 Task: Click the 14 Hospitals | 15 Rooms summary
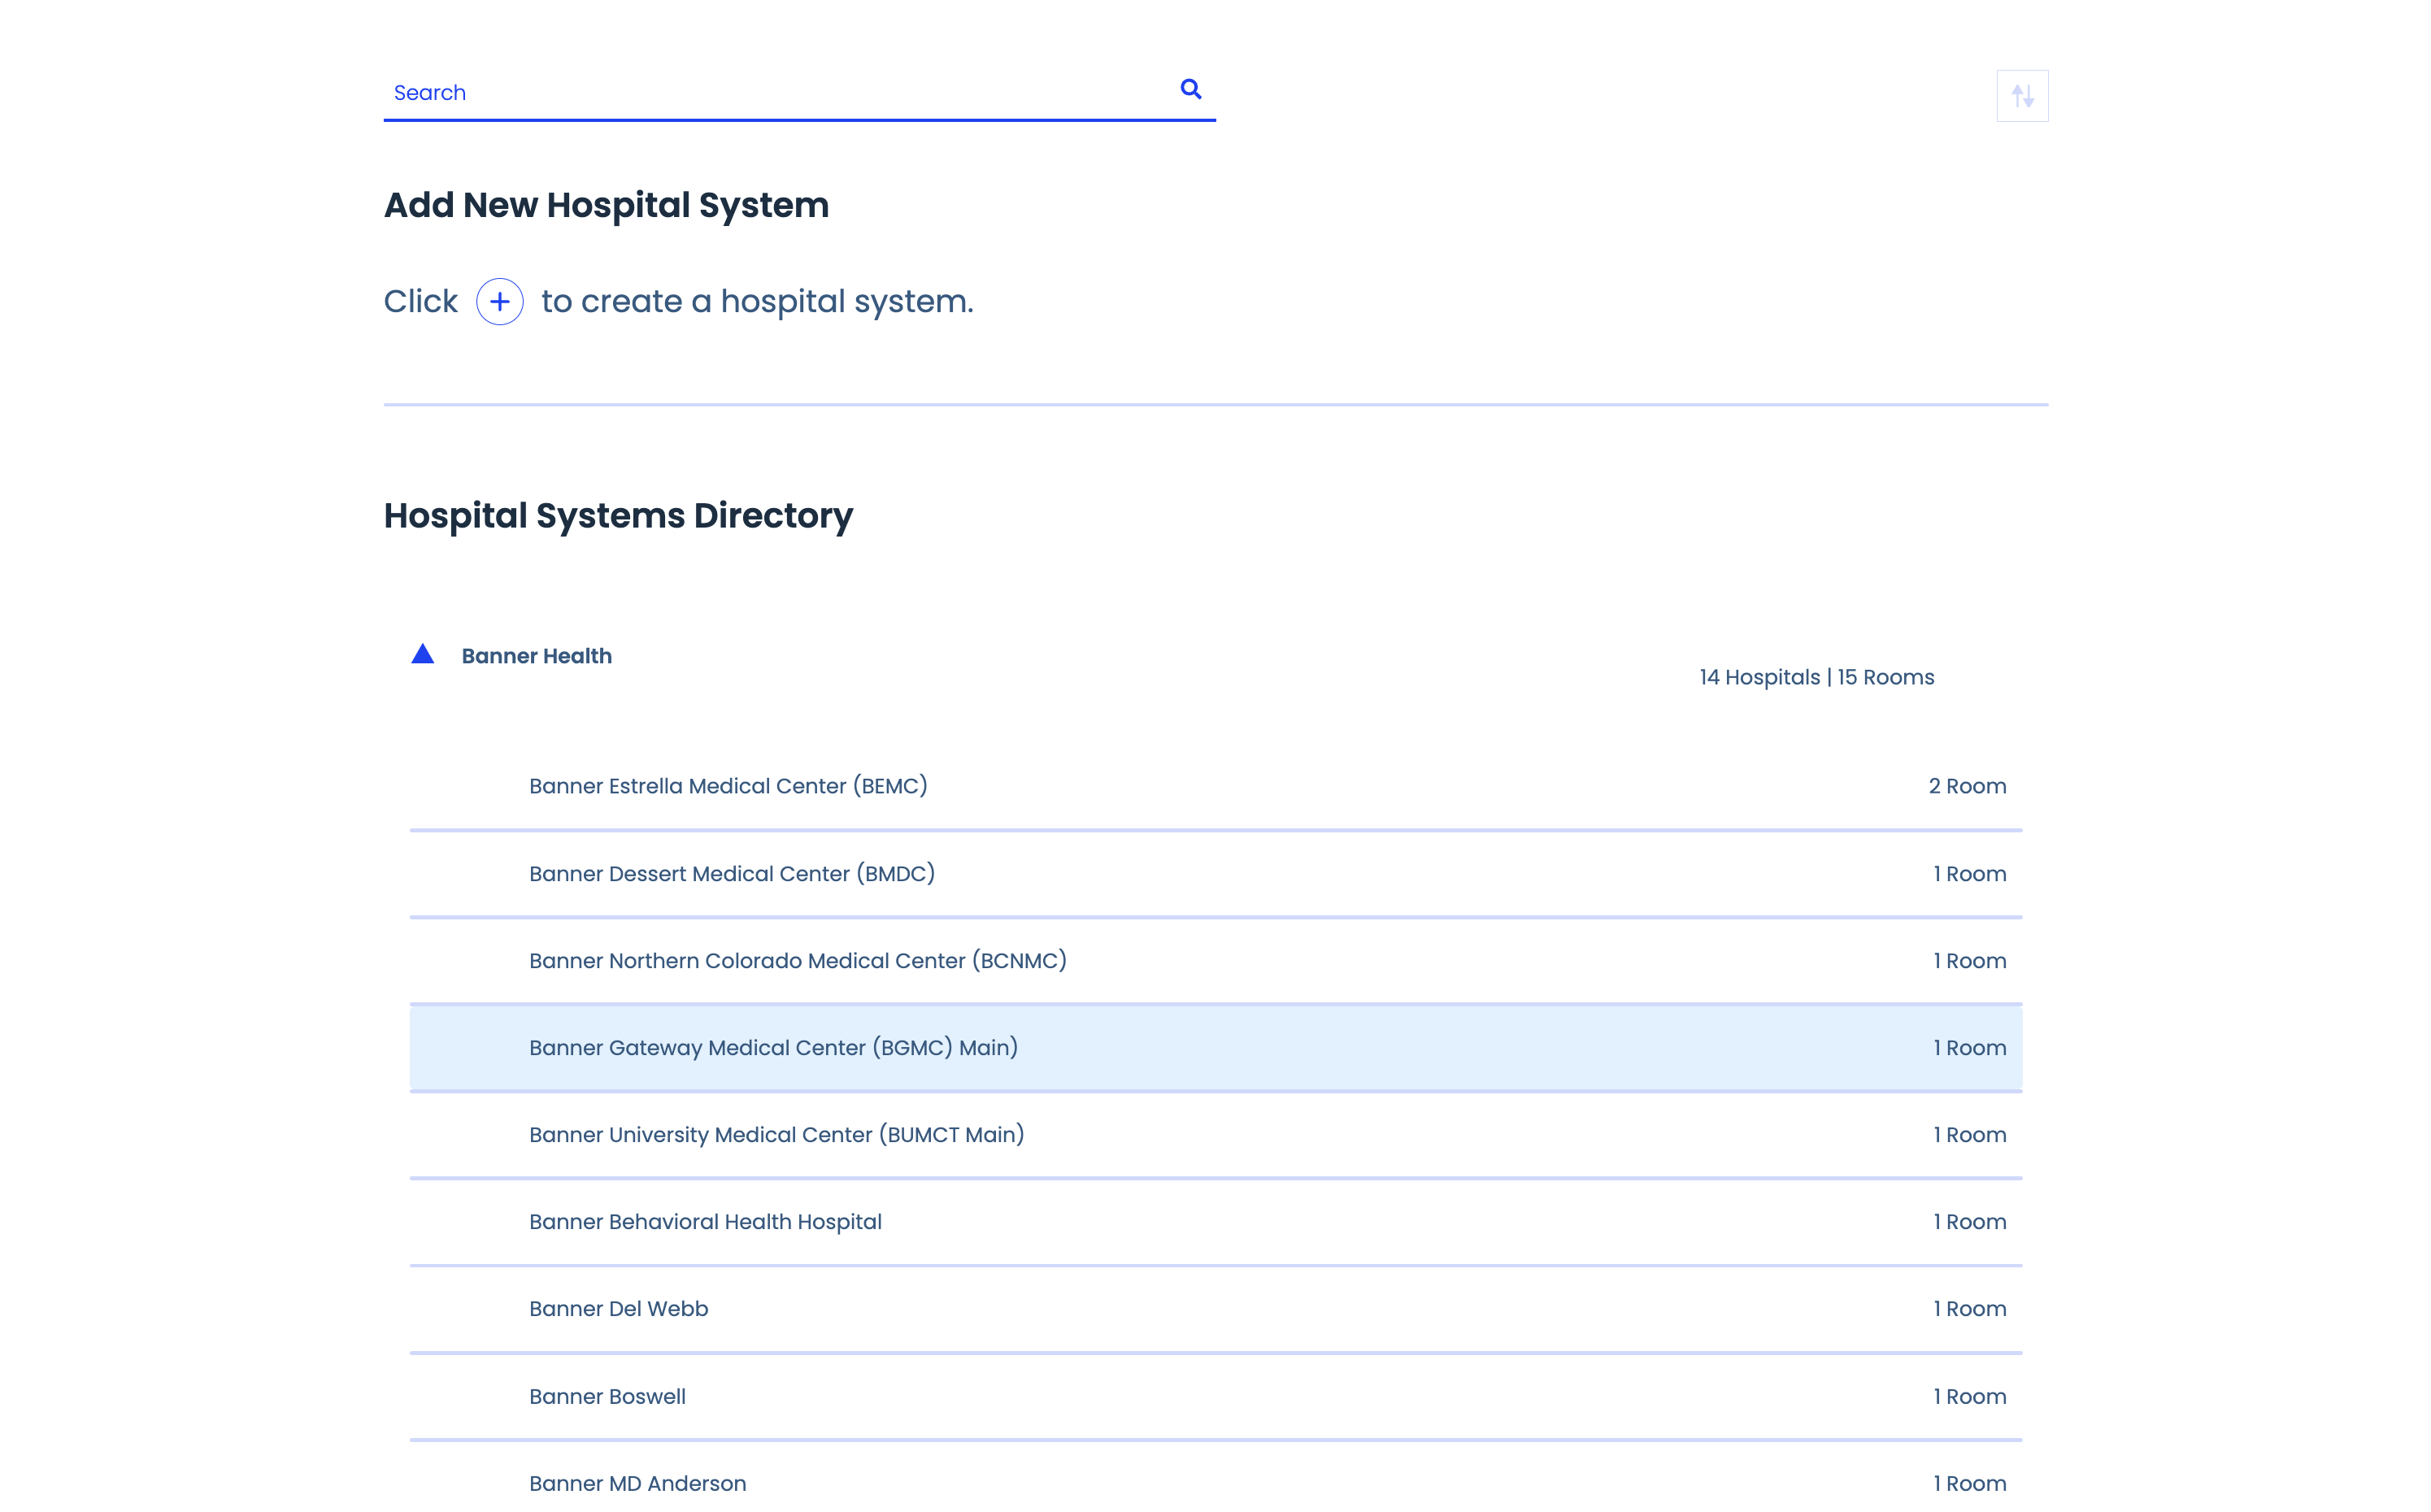pyautogui.click(x=1816, y=678)
